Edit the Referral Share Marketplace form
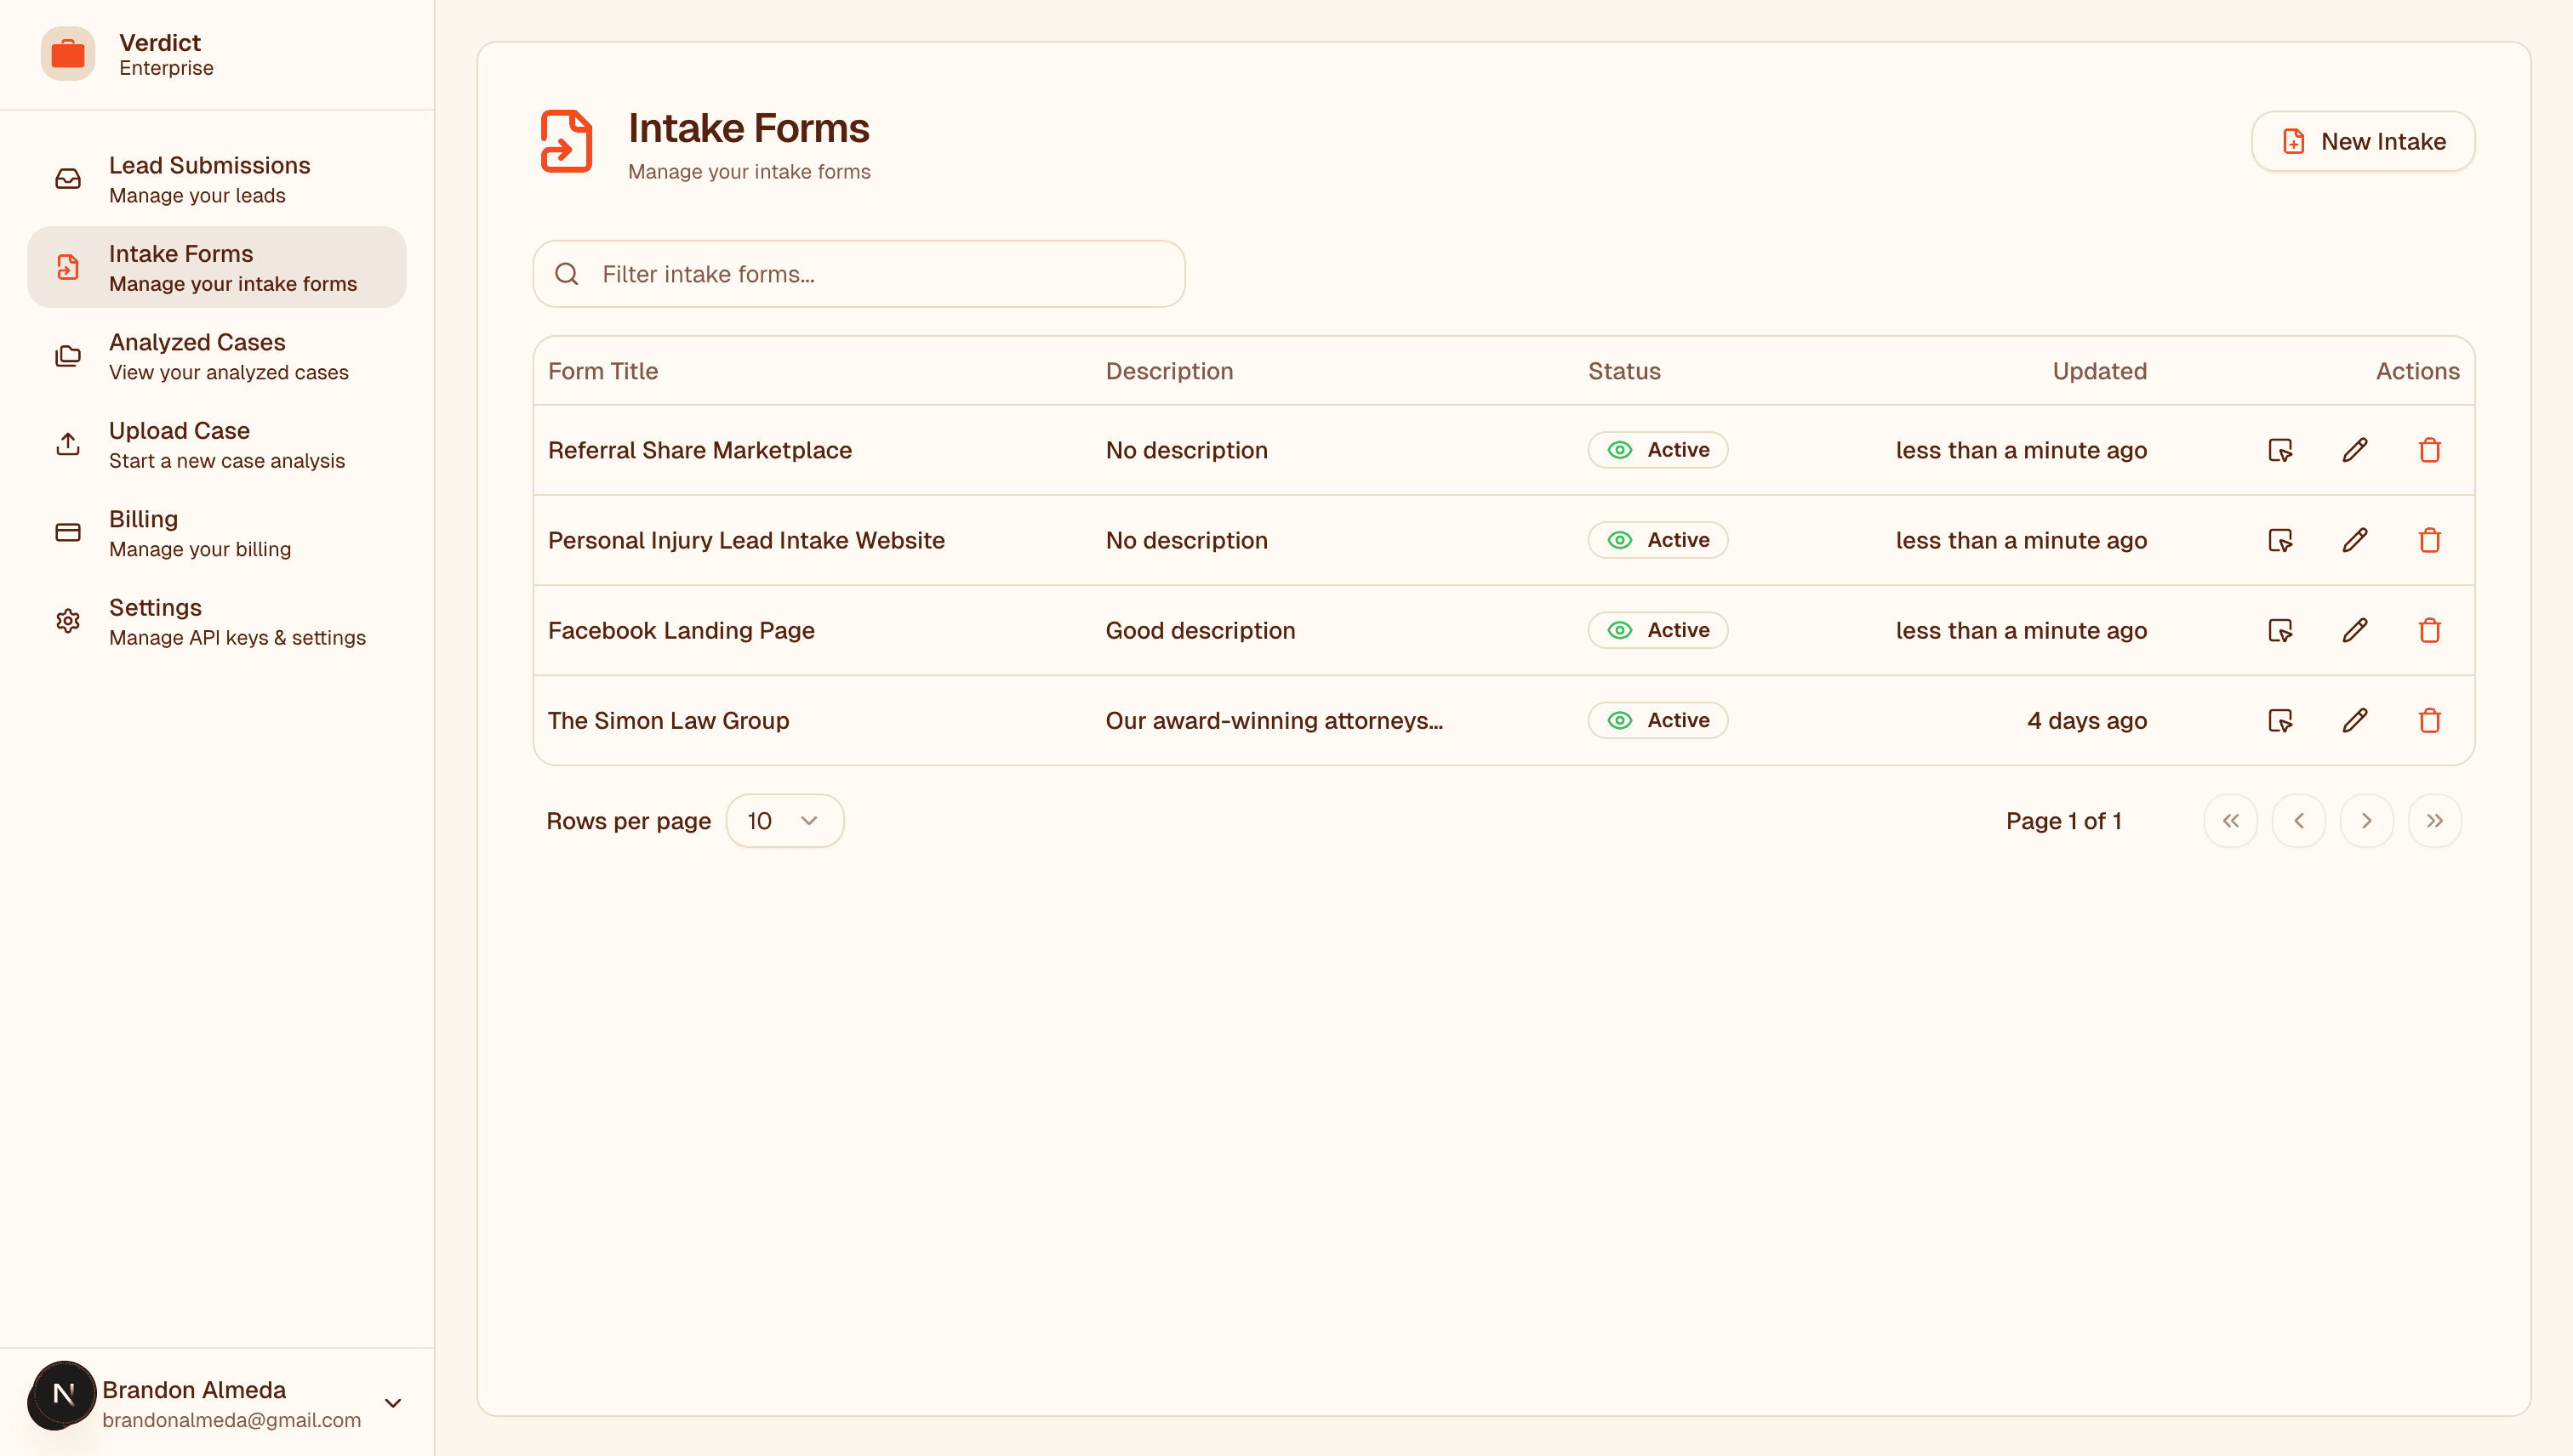 coord(2355,450)
